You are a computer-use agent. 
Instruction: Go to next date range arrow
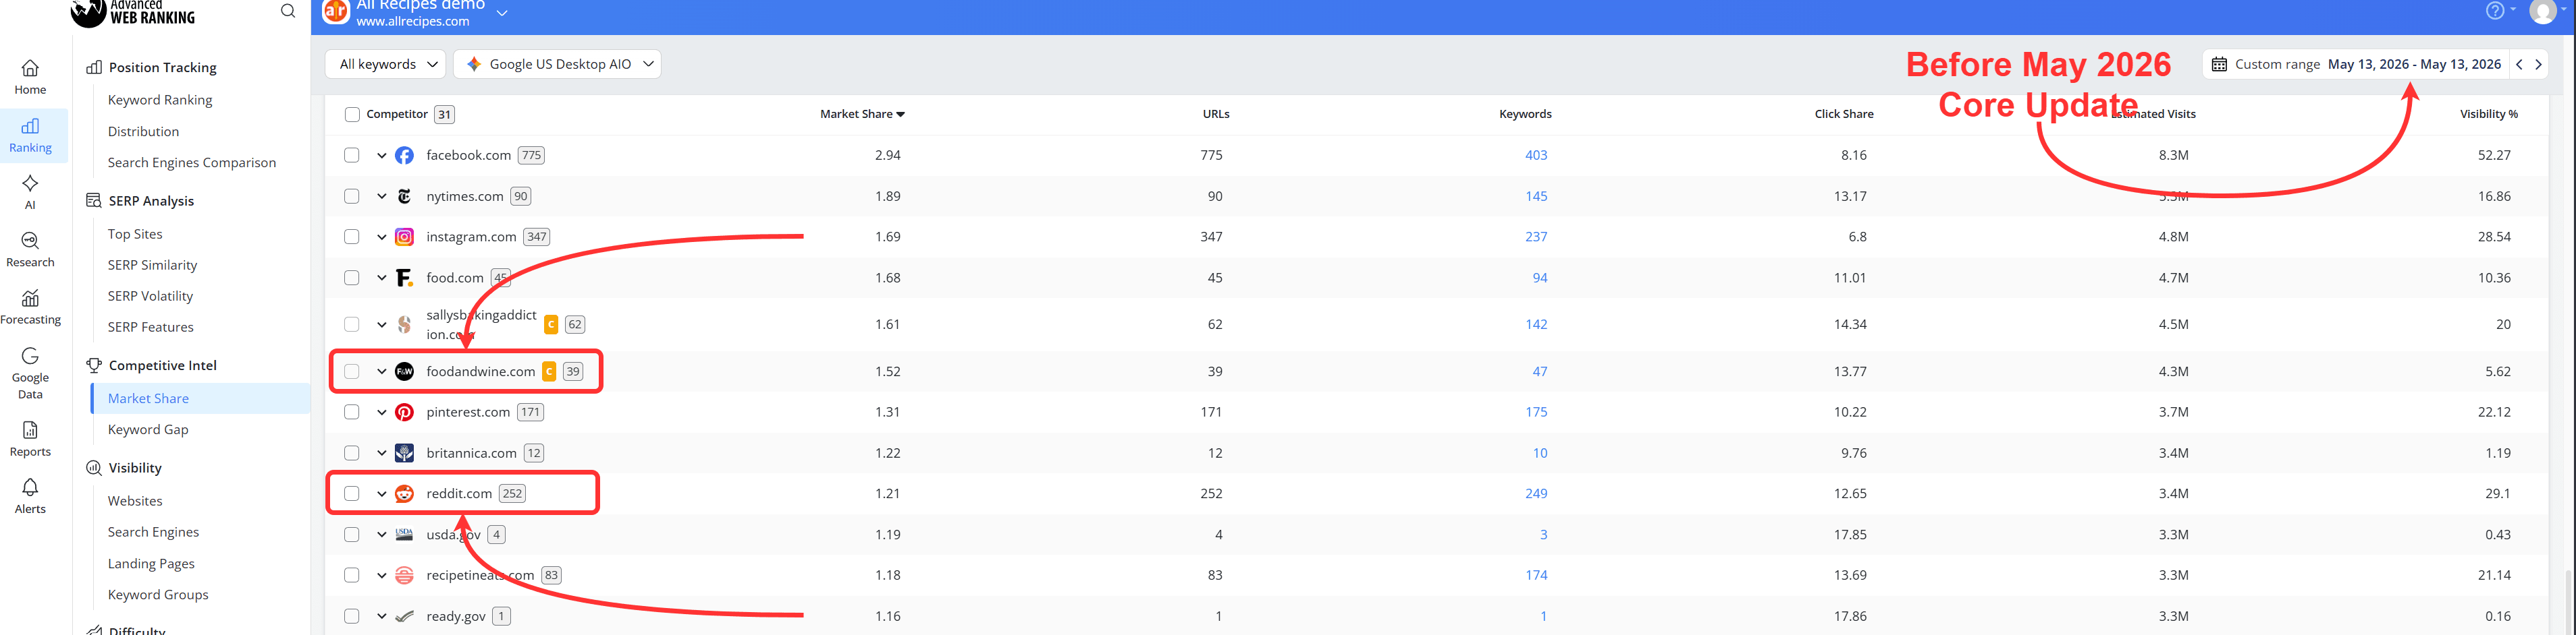[2538, 64]
